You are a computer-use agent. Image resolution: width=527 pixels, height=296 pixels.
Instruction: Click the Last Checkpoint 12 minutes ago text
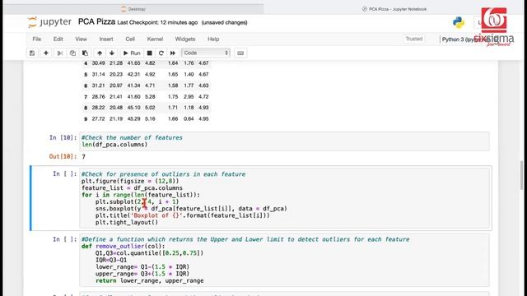pyautogui.click(x=157, y=22)
